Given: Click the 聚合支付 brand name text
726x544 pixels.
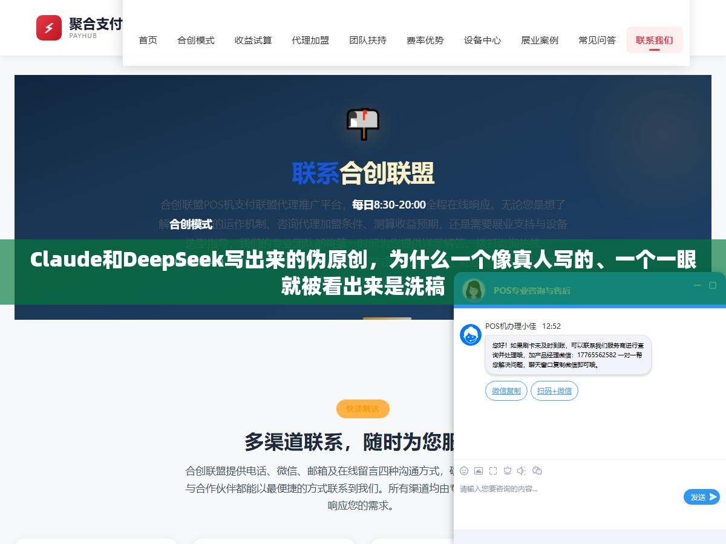Looking at the screenshot, I should point(96,24).
